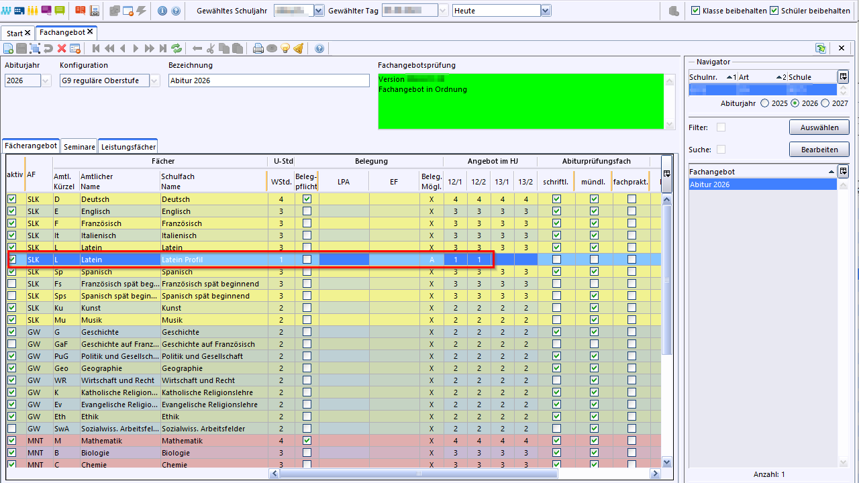Image resolution: width=859 pixels, height=483 pixels.
Task: Toggle the schriftl. checkbox for Englisch
Action: tap(556, 211)
